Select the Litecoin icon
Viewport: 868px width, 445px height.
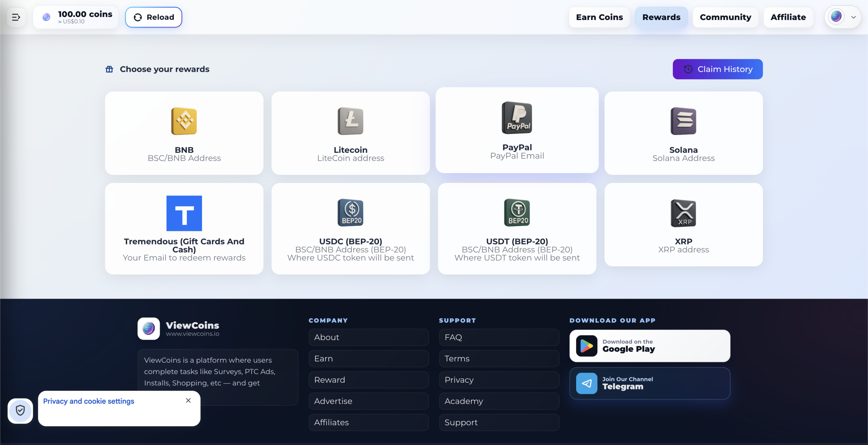351,121
